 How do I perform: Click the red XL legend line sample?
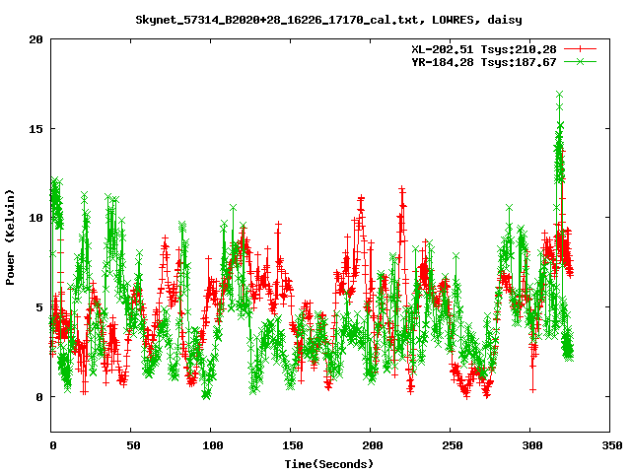[580, 49]
